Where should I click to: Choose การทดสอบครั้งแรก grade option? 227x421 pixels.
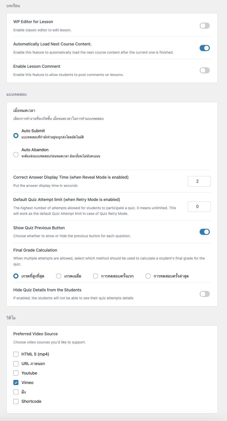coord(96,276)
